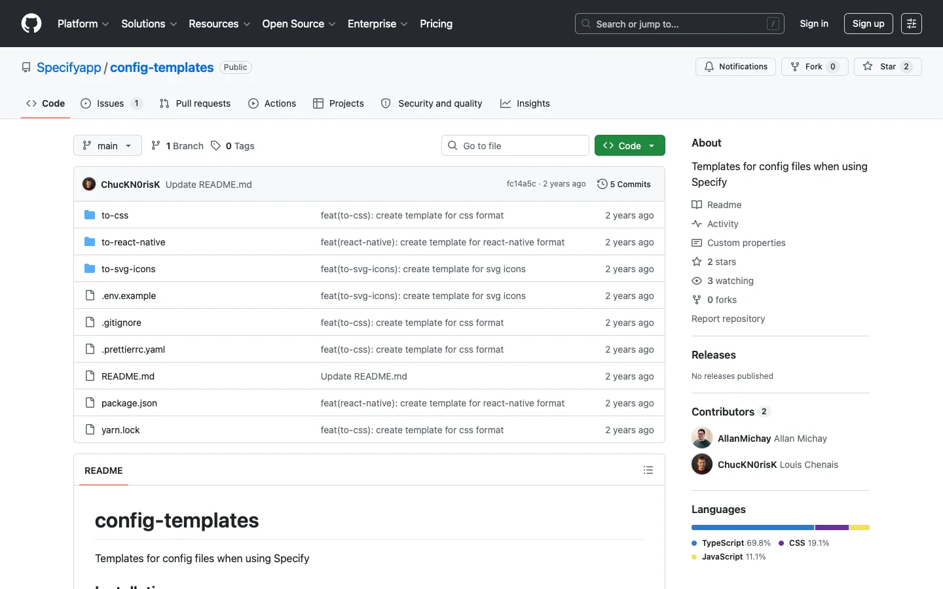Viewport: 943px width, 589px height.
Task: Open the Update README.md commit message
Action: click(x=208, y=185)
